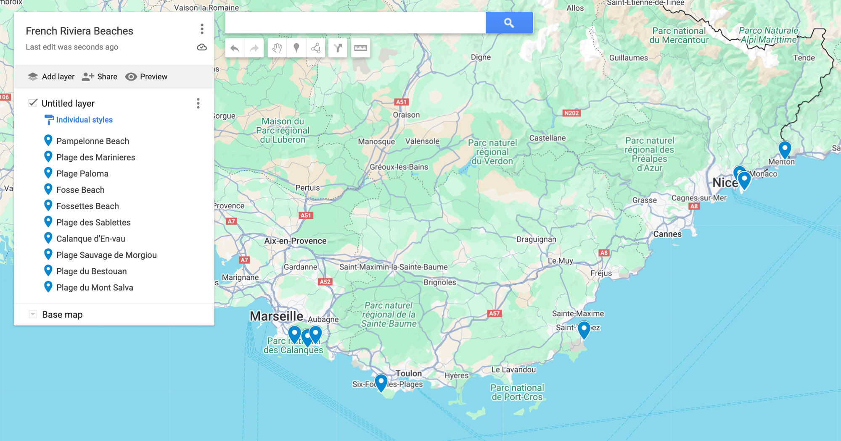The height and width of the screenshot is (441, 841).
Task: Select Plage du Bestouan in the list
Action: 92,271
